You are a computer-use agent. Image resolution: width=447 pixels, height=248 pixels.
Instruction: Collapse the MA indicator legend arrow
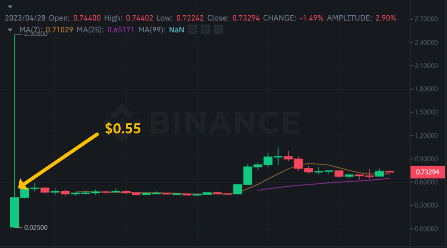pyautogui.click(x=10, y=30)
